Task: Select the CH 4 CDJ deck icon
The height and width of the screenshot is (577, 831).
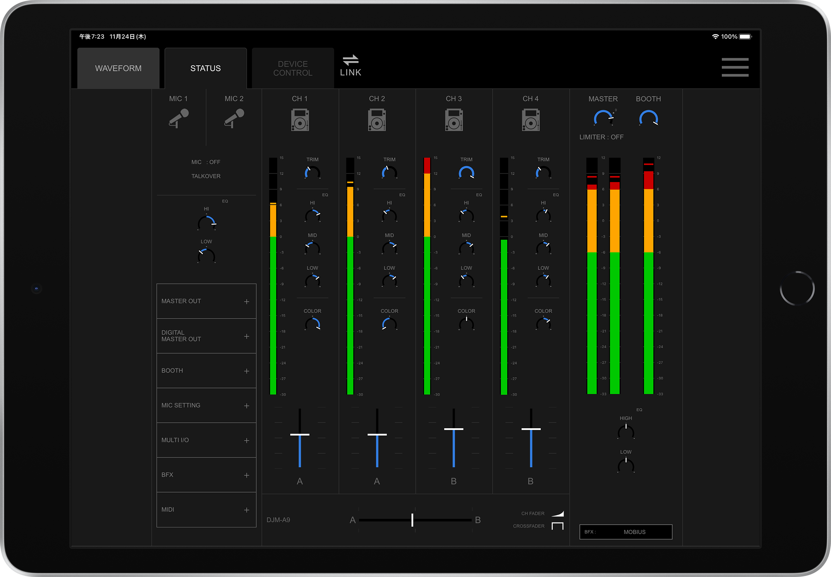Action: pos(531,120)
